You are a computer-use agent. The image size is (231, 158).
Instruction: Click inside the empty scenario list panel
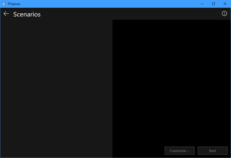click(x=56, y=87)
